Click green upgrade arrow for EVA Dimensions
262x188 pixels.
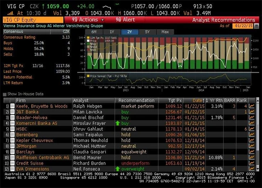[118, 169]
